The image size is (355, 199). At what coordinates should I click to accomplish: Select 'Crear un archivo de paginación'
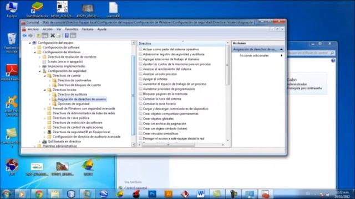164,124
